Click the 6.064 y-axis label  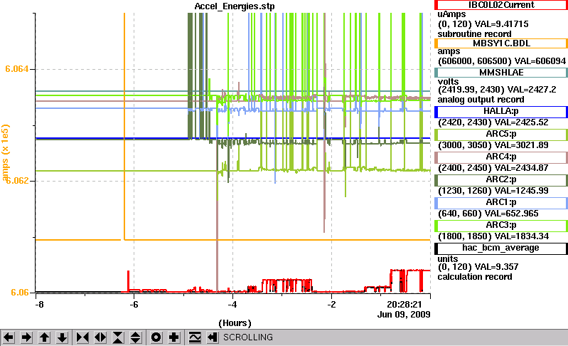[16, 69]
